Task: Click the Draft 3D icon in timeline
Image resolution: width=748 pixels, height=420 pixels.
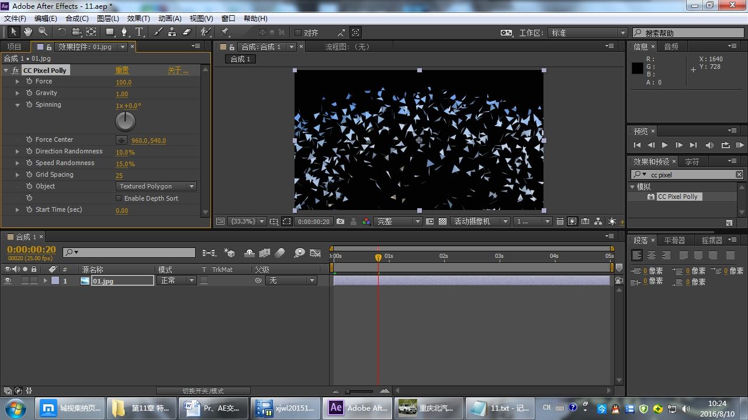Action: click(230, 253)
